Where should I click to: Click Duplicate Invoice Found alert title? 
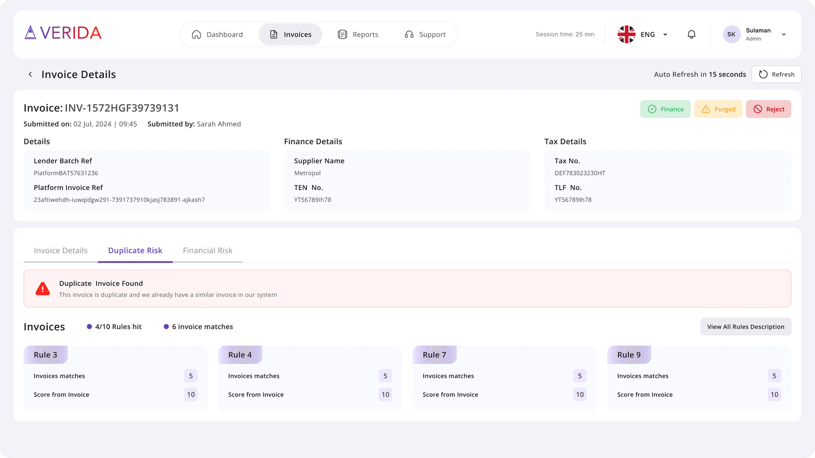pyautogui.click(x=101, y=283)
